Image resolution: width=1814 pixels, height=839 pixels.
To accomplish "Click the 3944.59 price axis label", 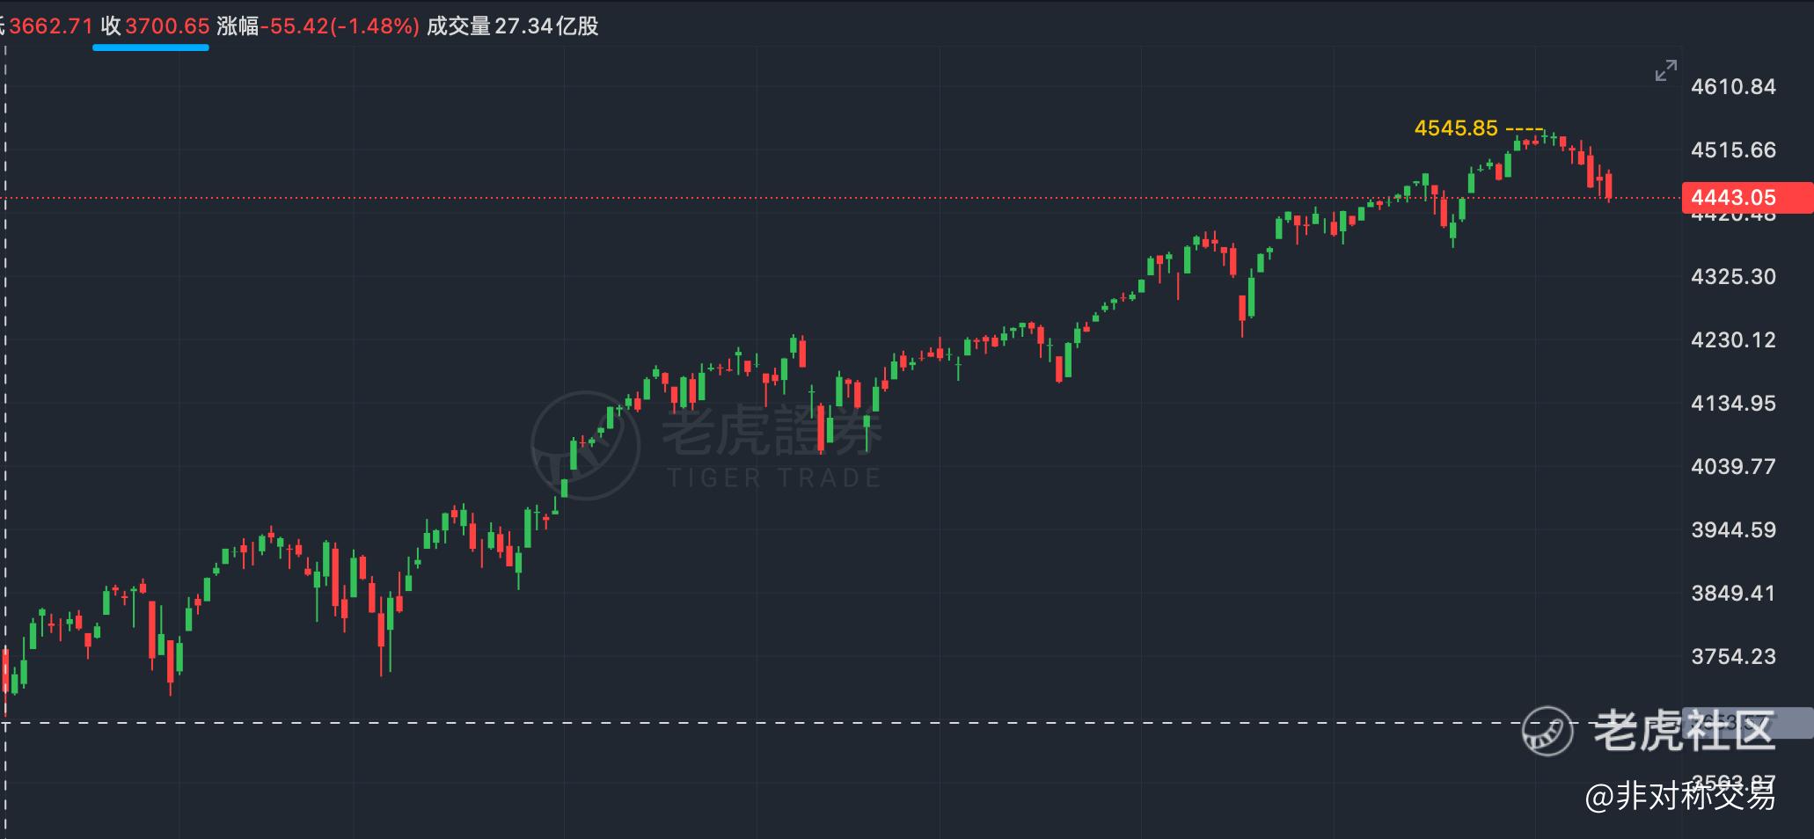I will pos(1733,529).
